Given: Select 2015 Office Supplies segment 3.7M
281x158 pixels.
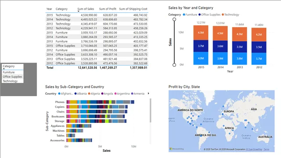Looking at the screenshot, I should point(201,46).
